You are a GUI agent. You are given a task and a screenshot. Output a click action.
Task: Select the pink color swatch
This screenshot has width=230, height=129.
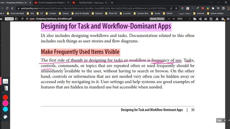coord(5,103)
